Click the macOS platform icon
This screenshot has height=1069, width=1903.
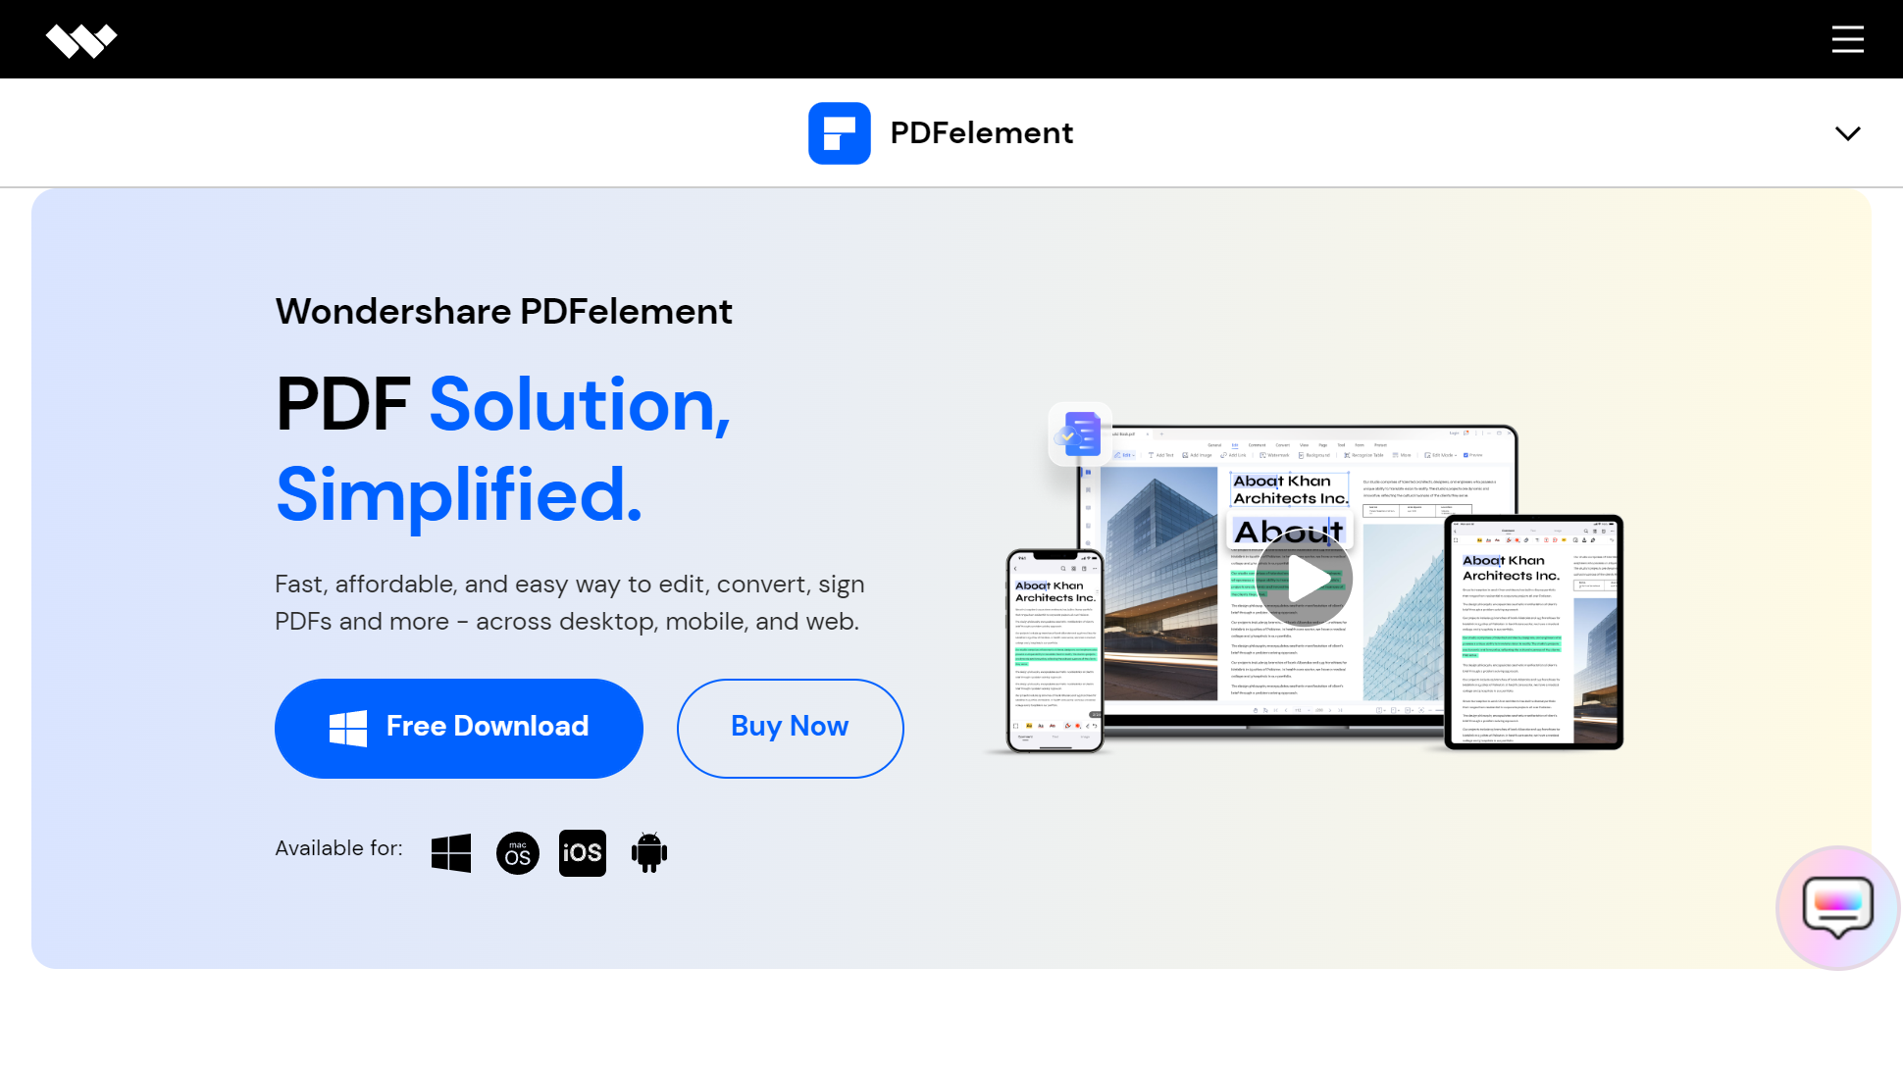516,852
